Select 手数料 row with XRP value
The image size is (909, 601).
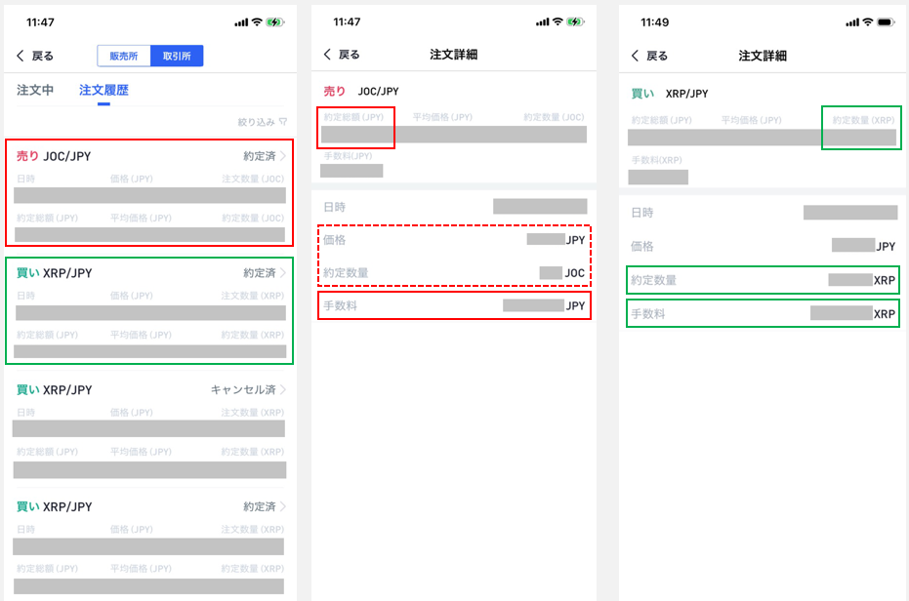763,313
